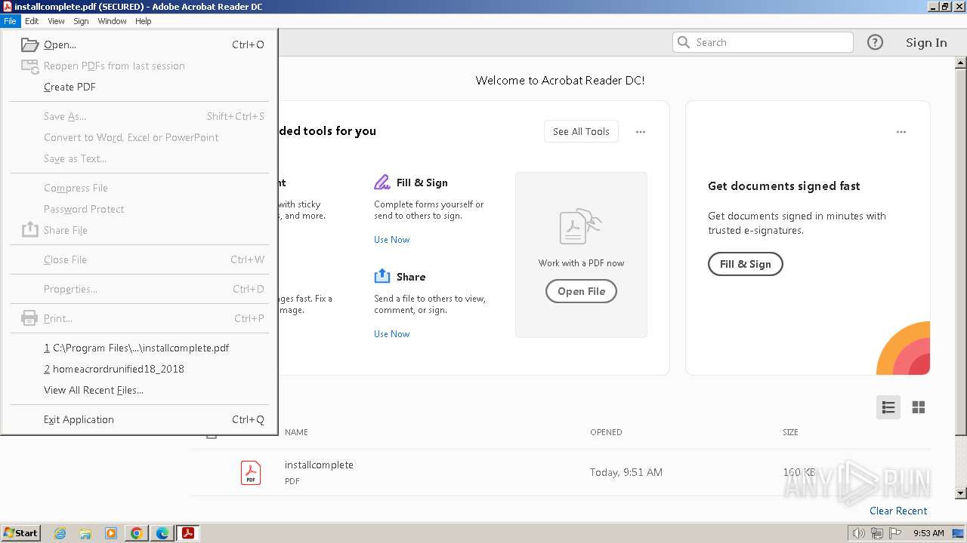The image size is (967, 543).
Task: Click the Print printer icon in File menu
Action: (x=29, y=318)
